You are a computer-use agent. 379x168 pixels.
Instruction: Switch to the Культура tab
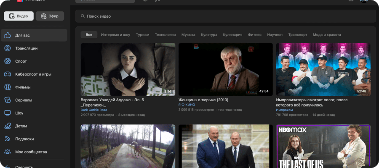[x=209, y=35]
